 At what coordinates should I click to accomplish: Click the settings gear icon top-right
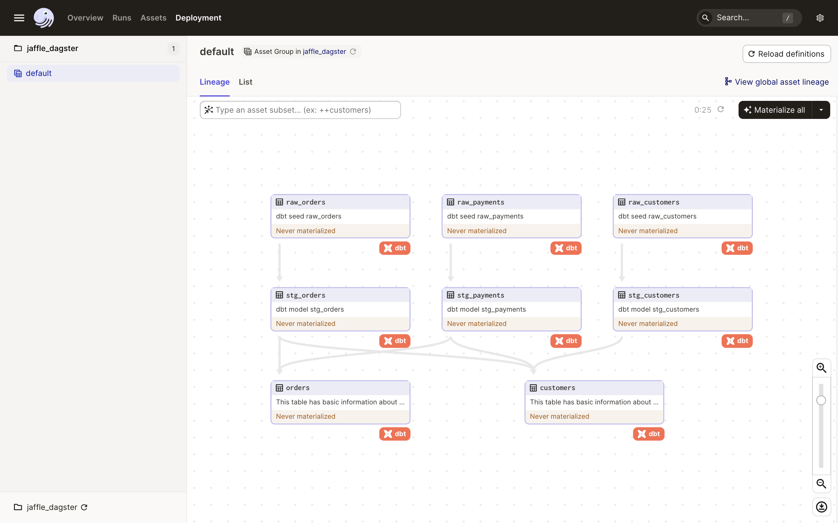point(820,17)
